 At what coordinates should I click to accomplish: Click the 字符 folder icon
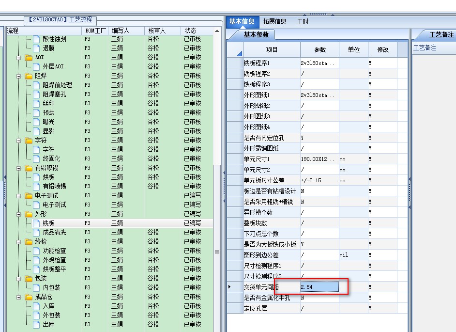29,141
